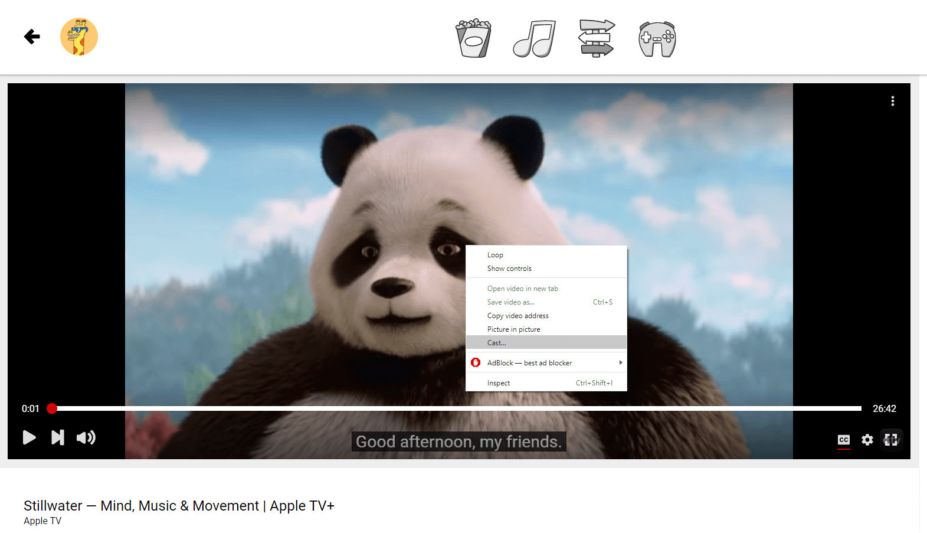The image size is (927, 533).
Task: Go back using the left arrow
Action: 32,37
